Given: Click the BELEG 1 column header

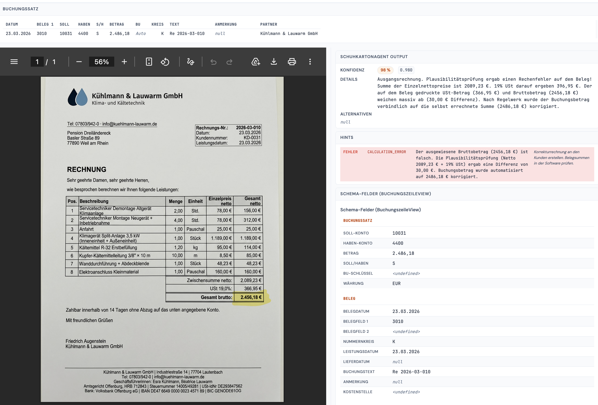Looking at the screenshot, I should point(45,24).
